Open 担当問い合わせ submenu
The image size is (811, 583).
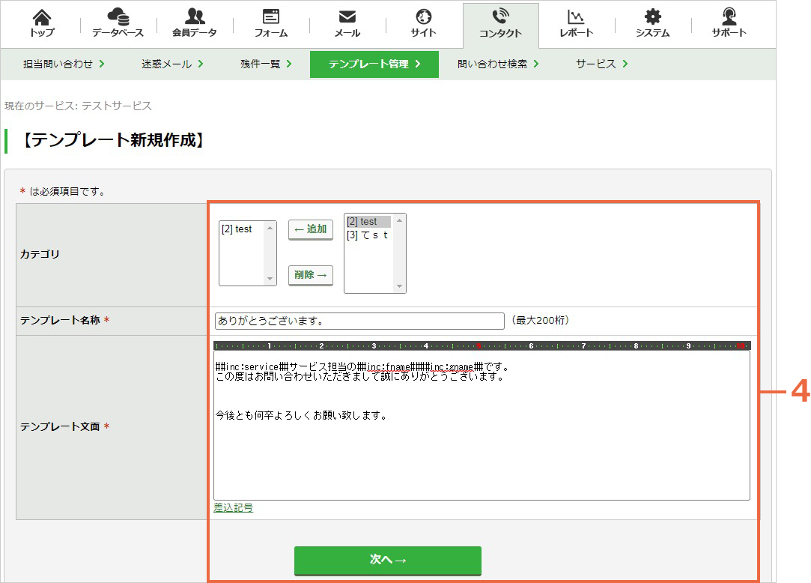64,64
